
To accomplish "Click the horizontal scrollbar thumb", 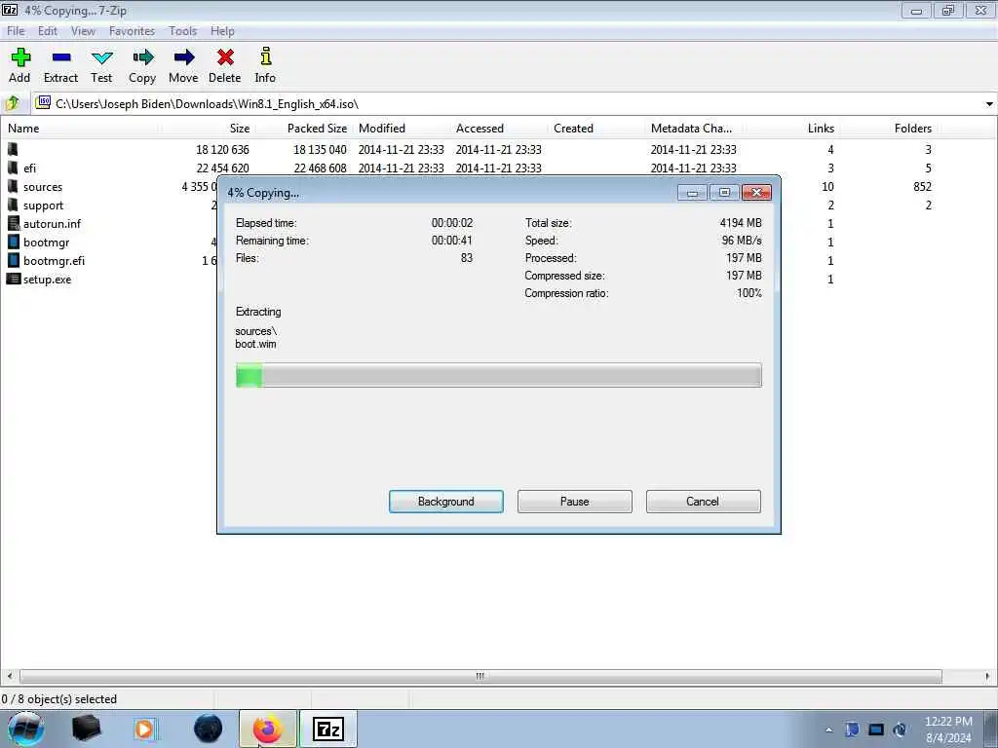I will click(x=480, y=676).
